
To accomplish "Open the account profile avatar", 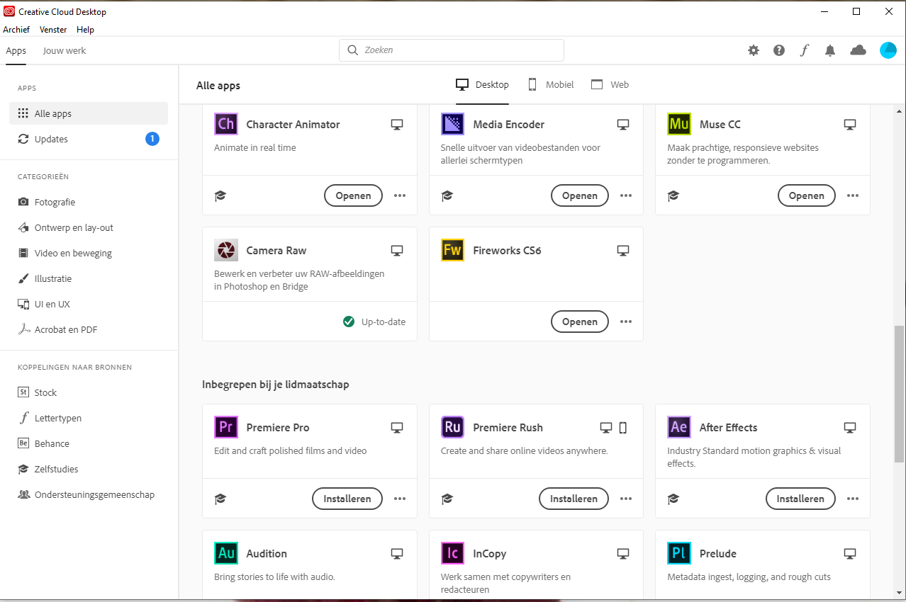I will click(888, 50).
